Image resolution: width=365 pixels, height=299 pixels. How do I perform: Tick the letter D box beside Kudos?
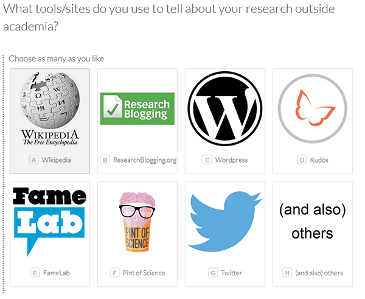[x=302, y=160]
